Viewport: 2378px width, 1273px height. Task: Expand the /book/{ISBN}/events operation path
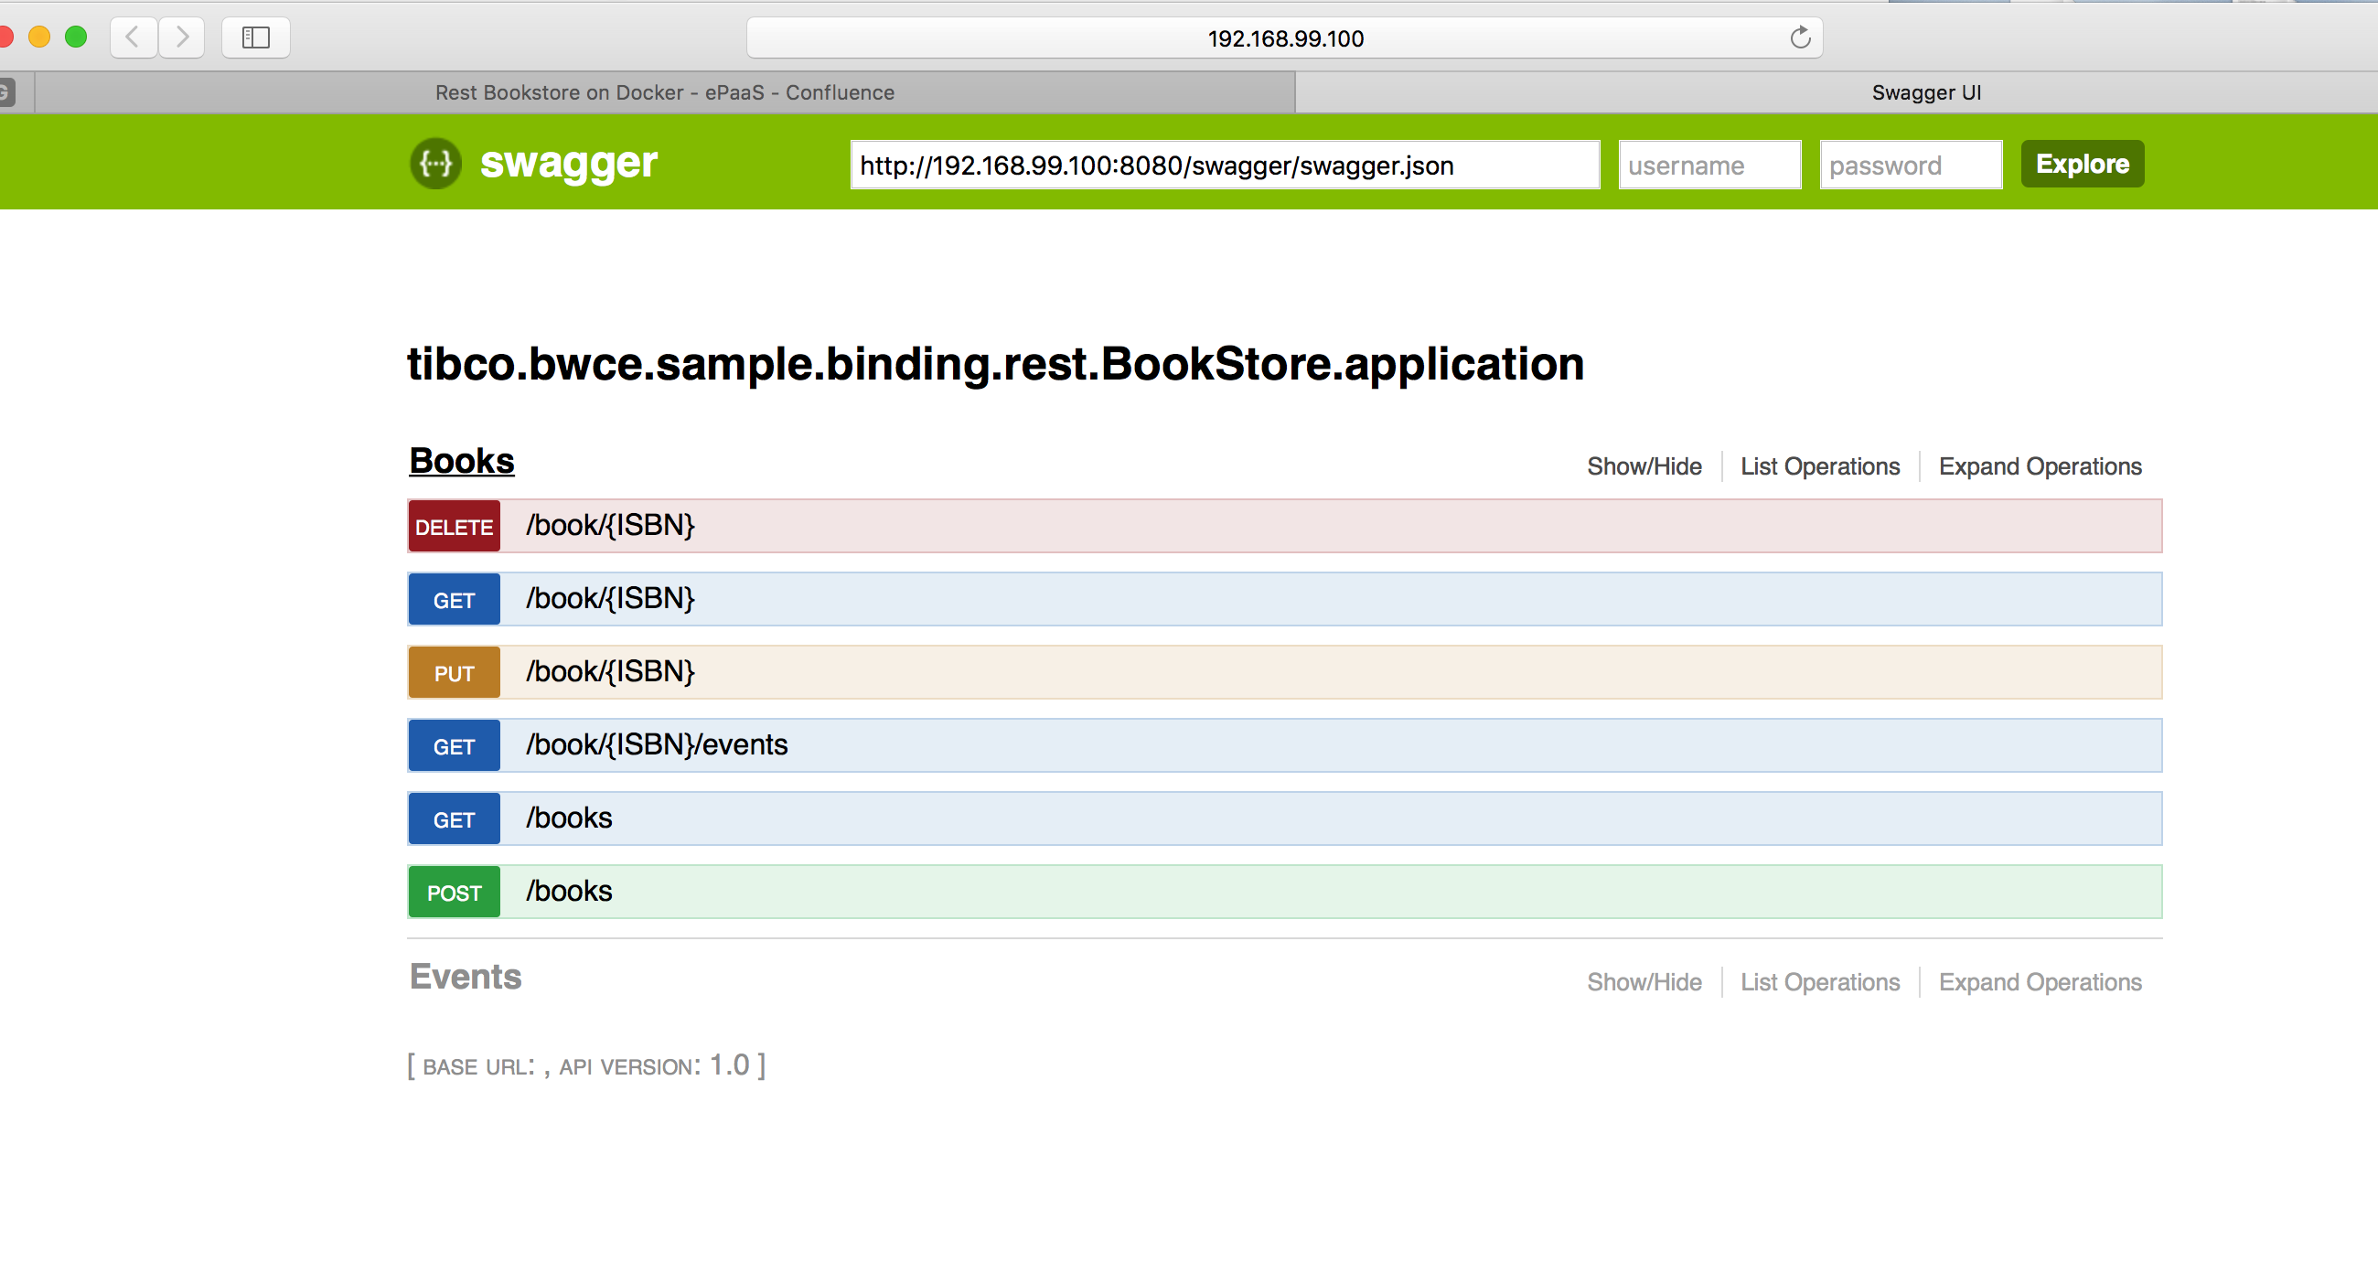[657, 744]
